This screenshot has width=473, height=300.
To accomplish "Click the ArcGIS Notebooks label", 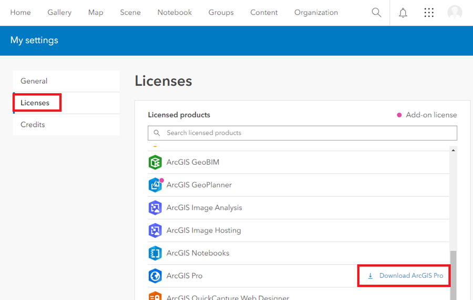I will tap(198, 253).
